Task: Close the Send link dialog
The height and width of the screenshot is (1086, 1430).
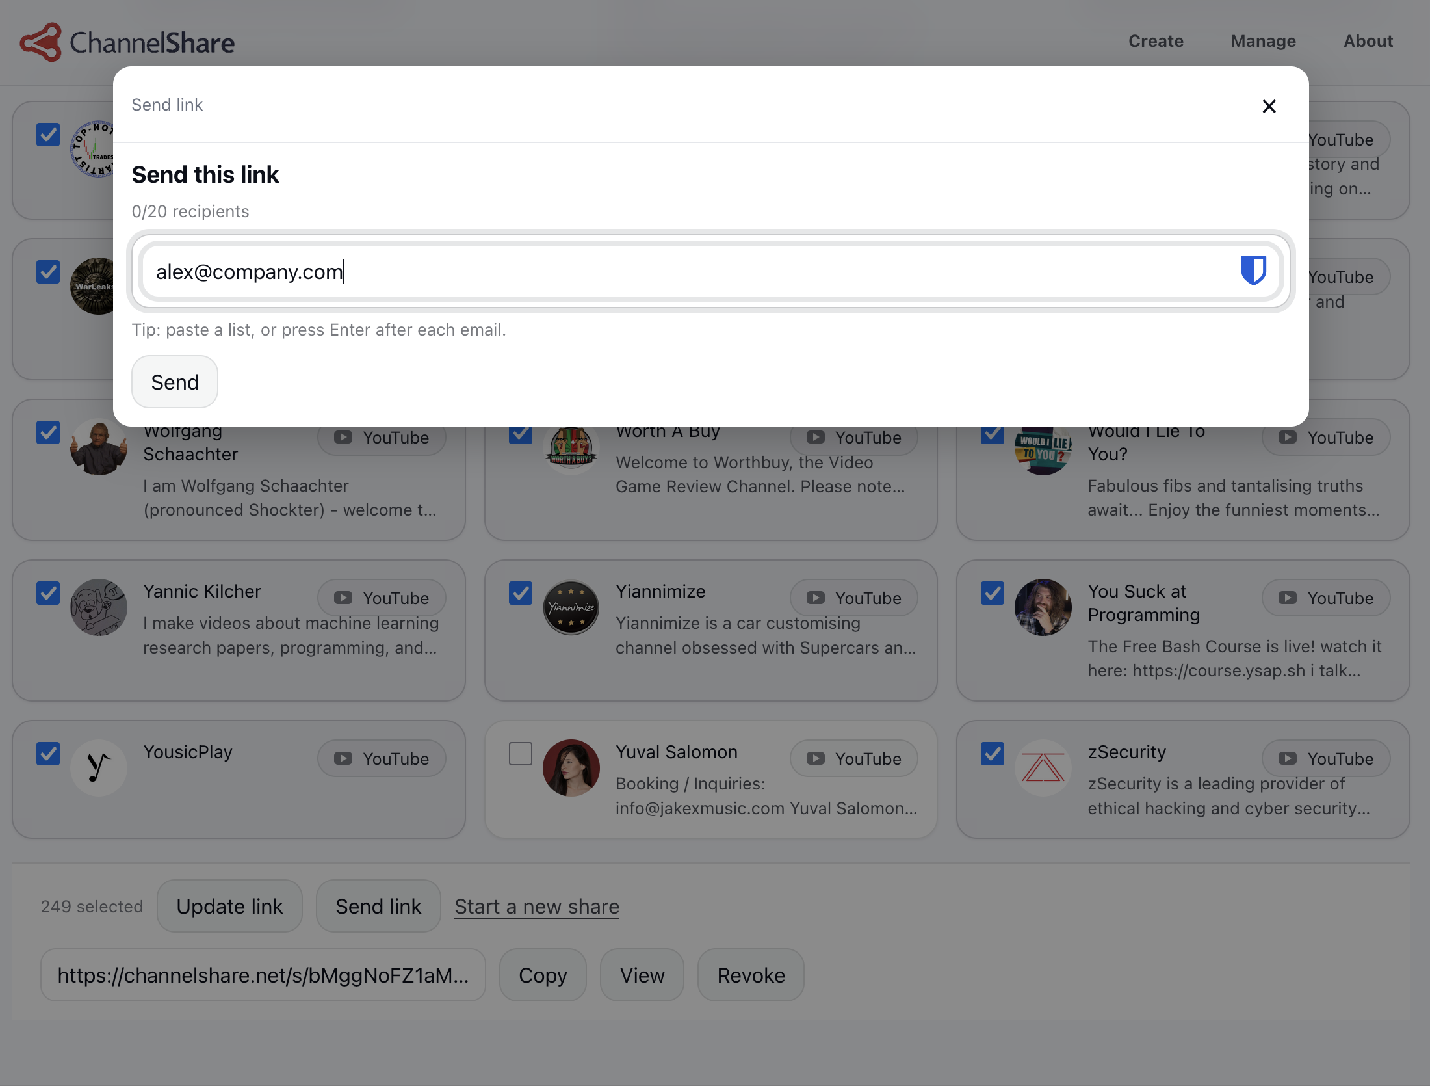Action: point(1269,106)
